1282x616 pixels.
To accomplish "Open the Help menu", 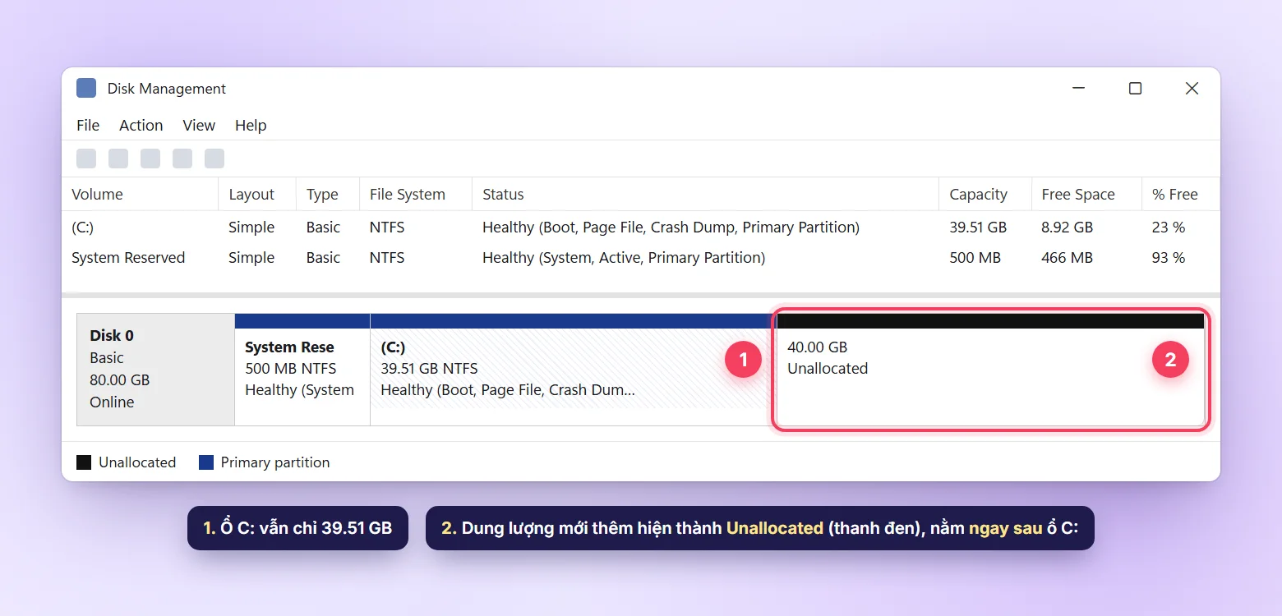I will click(x=251, y=125).
